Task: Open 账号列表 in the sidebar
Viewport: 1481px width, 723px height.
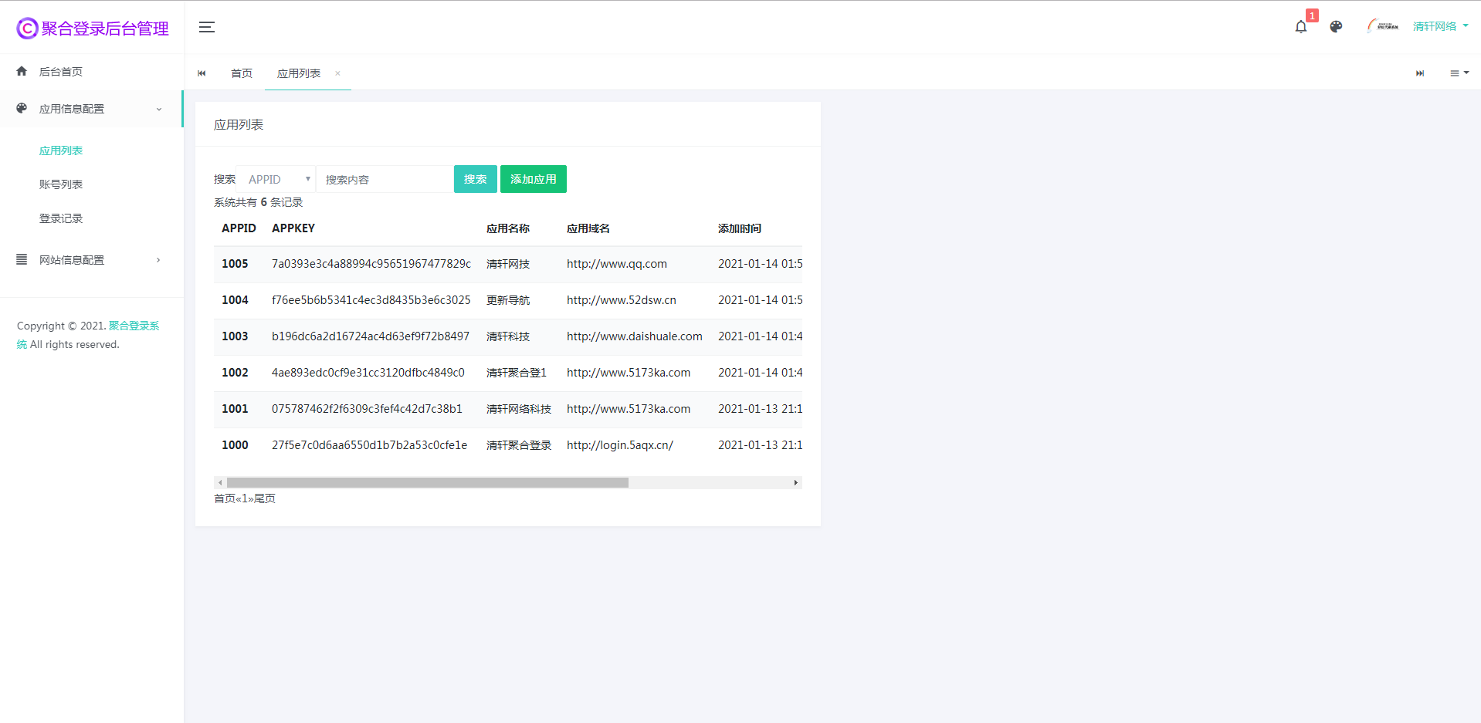Action: (61, 184)
